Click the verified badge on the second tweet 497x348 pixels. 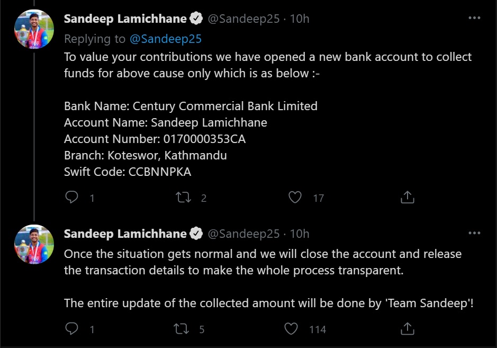[196, 234]
